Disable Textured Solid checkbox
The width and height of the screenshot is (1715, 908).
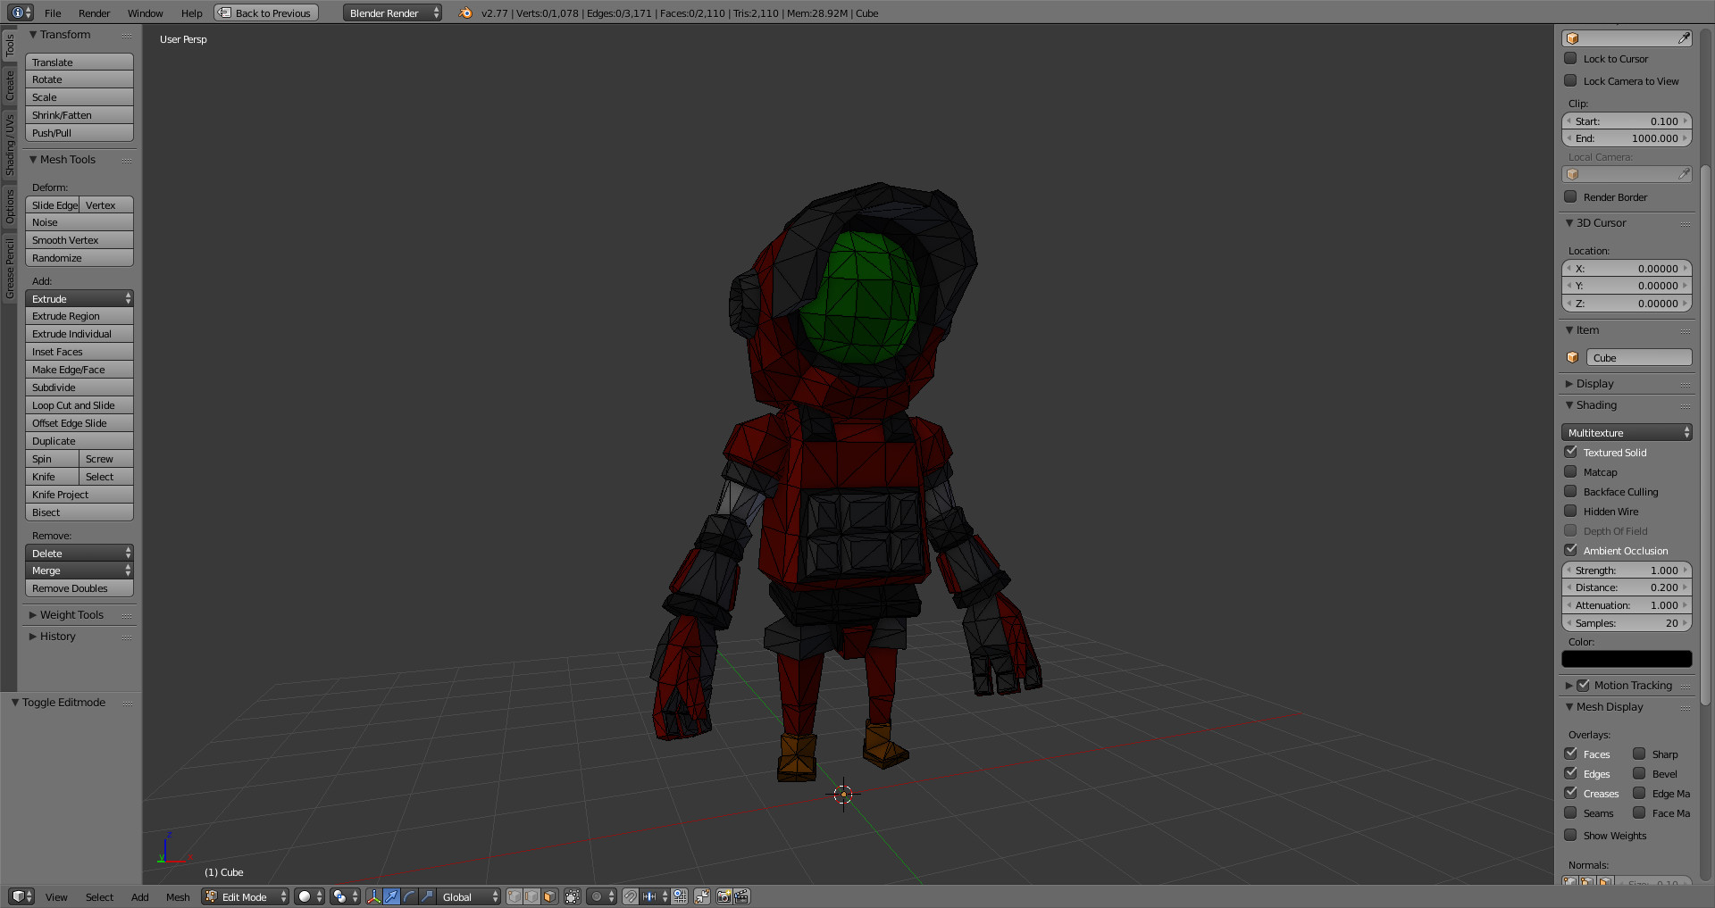click(x=1570, y=452)
